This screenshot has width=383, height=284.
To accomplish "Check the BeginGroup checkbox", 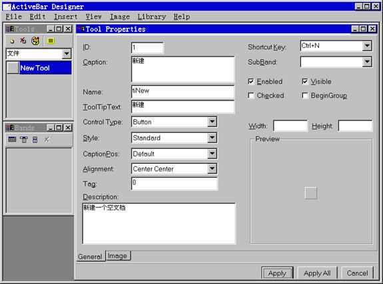I will click(305, 95).
